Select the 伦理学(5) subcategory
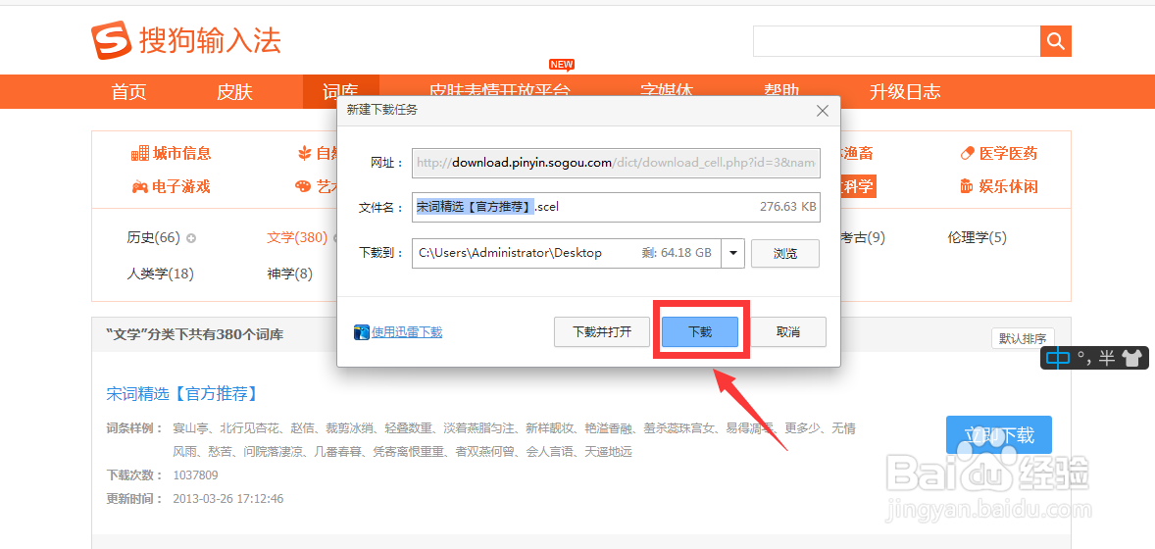Screen dimensions: 1155x549 coord(977,238)
